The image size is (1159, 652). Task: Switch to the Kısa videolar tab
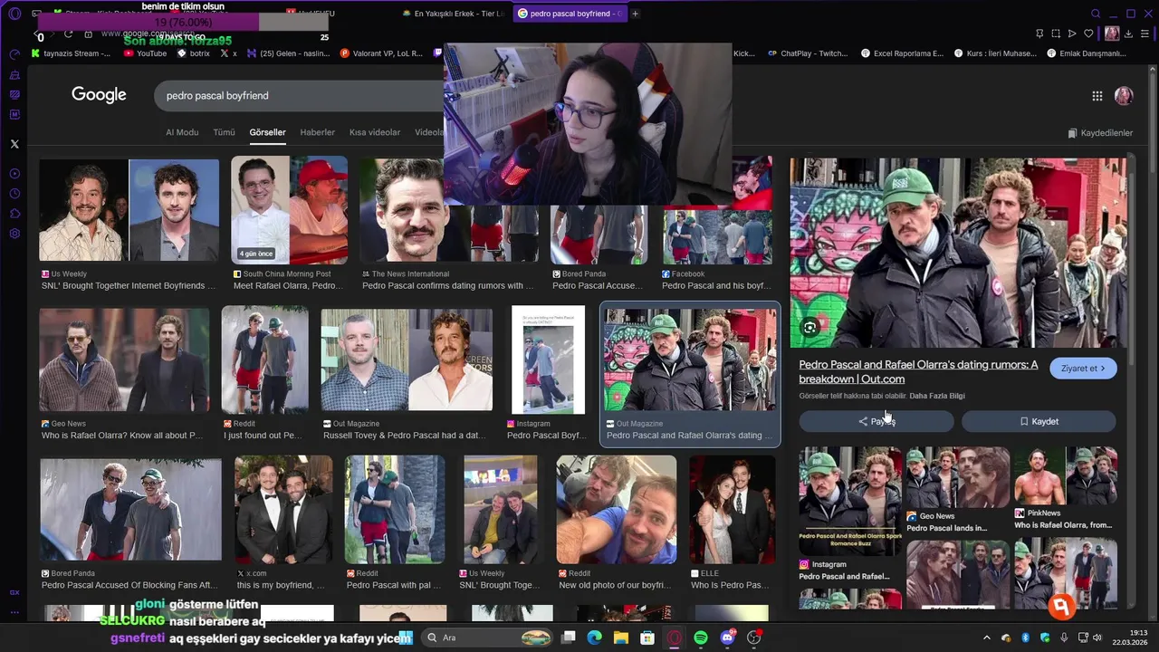pos(375,132)
